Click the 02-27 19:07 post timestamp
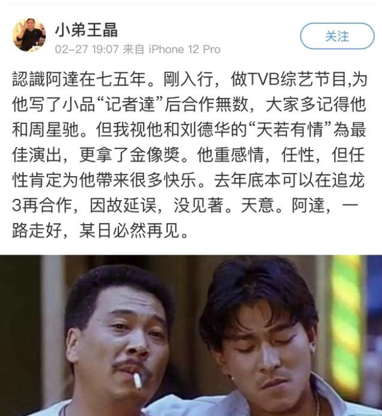382x416 pixels. 87,49
